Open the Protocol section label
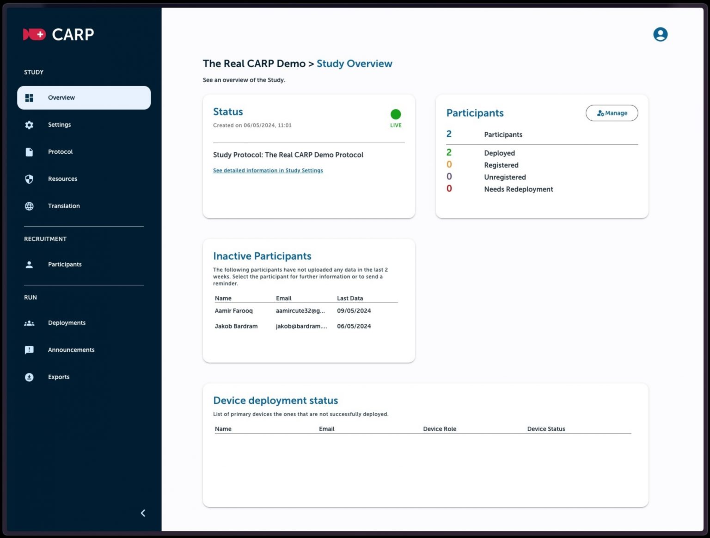 pyautogui.click(x=61, y=152)
